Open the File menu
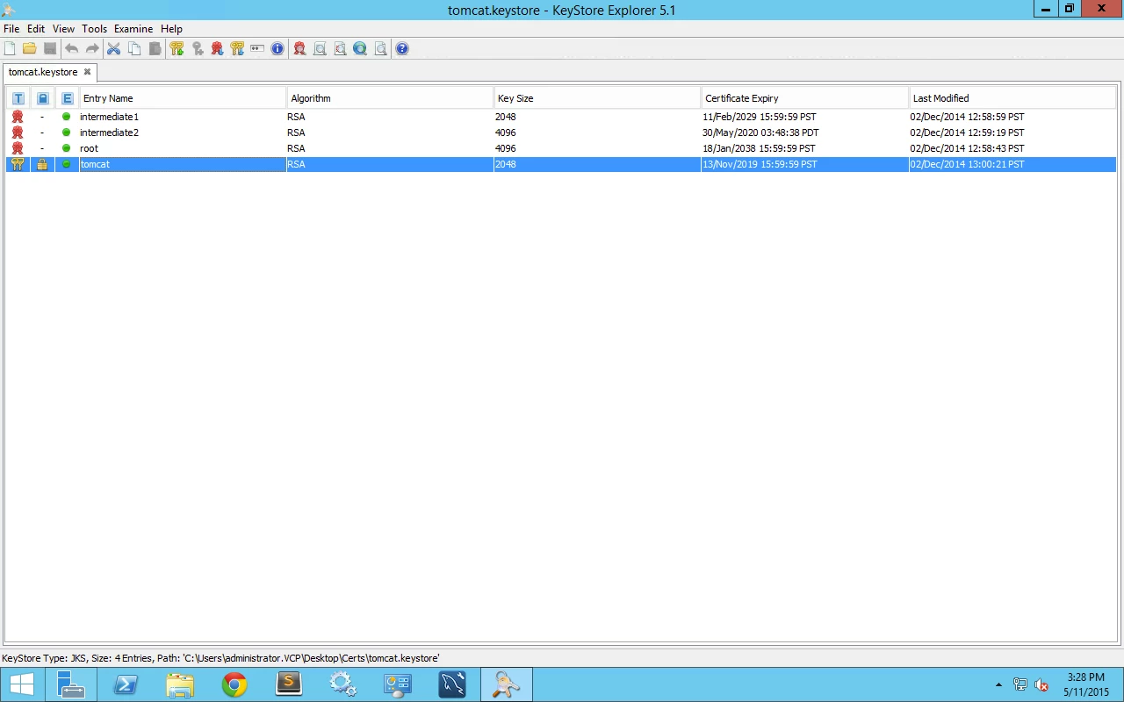This screenshot has width=1124, height=702. (11, 29)
